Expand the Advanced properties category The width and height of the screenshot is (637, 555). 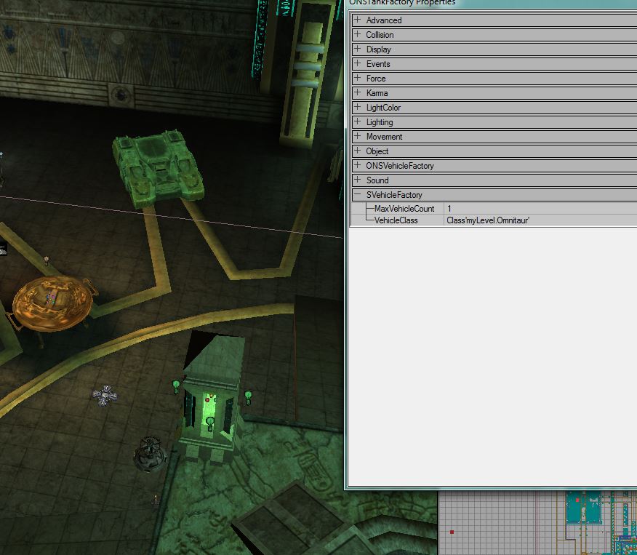pos(357,20)
